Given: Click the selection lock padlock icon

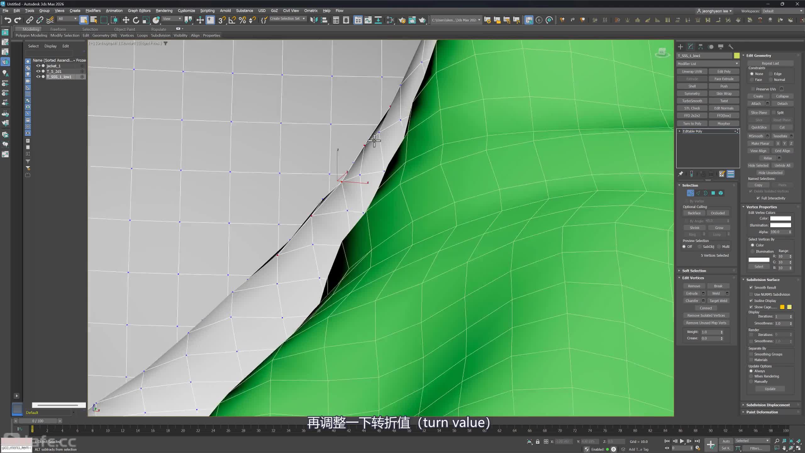Looking at the screenshot, I should tap(538, 442).
